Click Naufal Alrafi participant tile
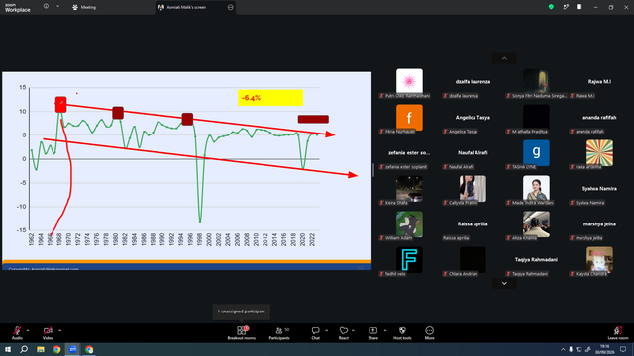 pos(473,154)
